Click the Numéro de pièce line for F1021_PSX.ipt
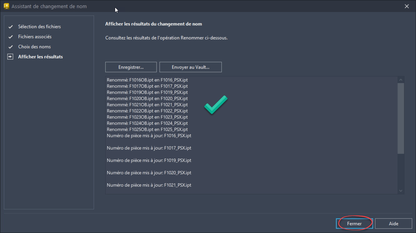The height and width of the screenshot is (233, 416). tap(149, 185)
